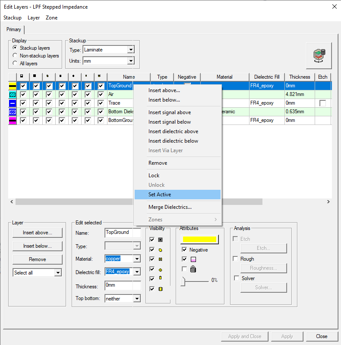
Task: Select the Stackup layers radio button
Action: (x=15, y=48)
